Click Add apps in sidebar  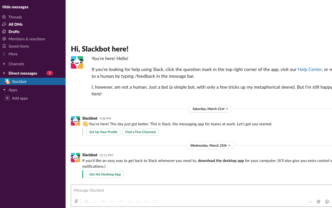coord(20,98)
